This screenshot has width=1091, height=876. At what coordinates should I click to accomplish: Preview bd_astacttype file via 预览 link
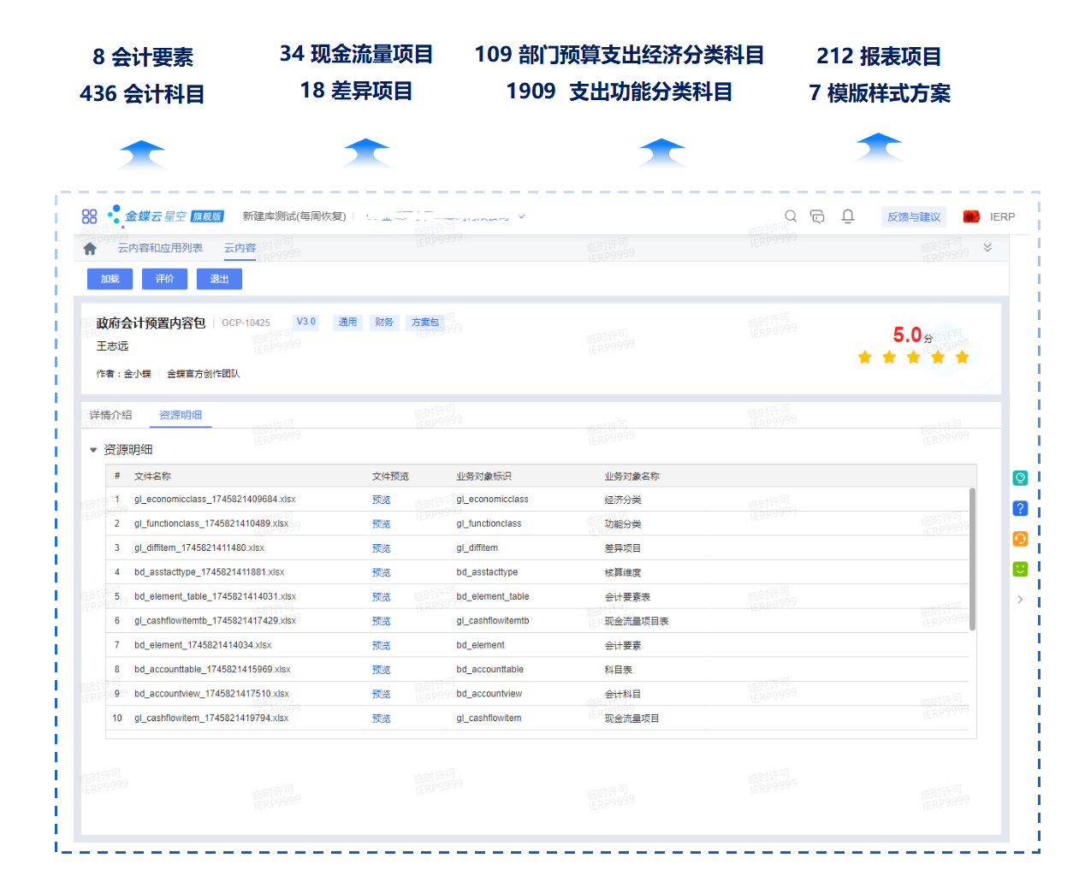coord(382,572)
